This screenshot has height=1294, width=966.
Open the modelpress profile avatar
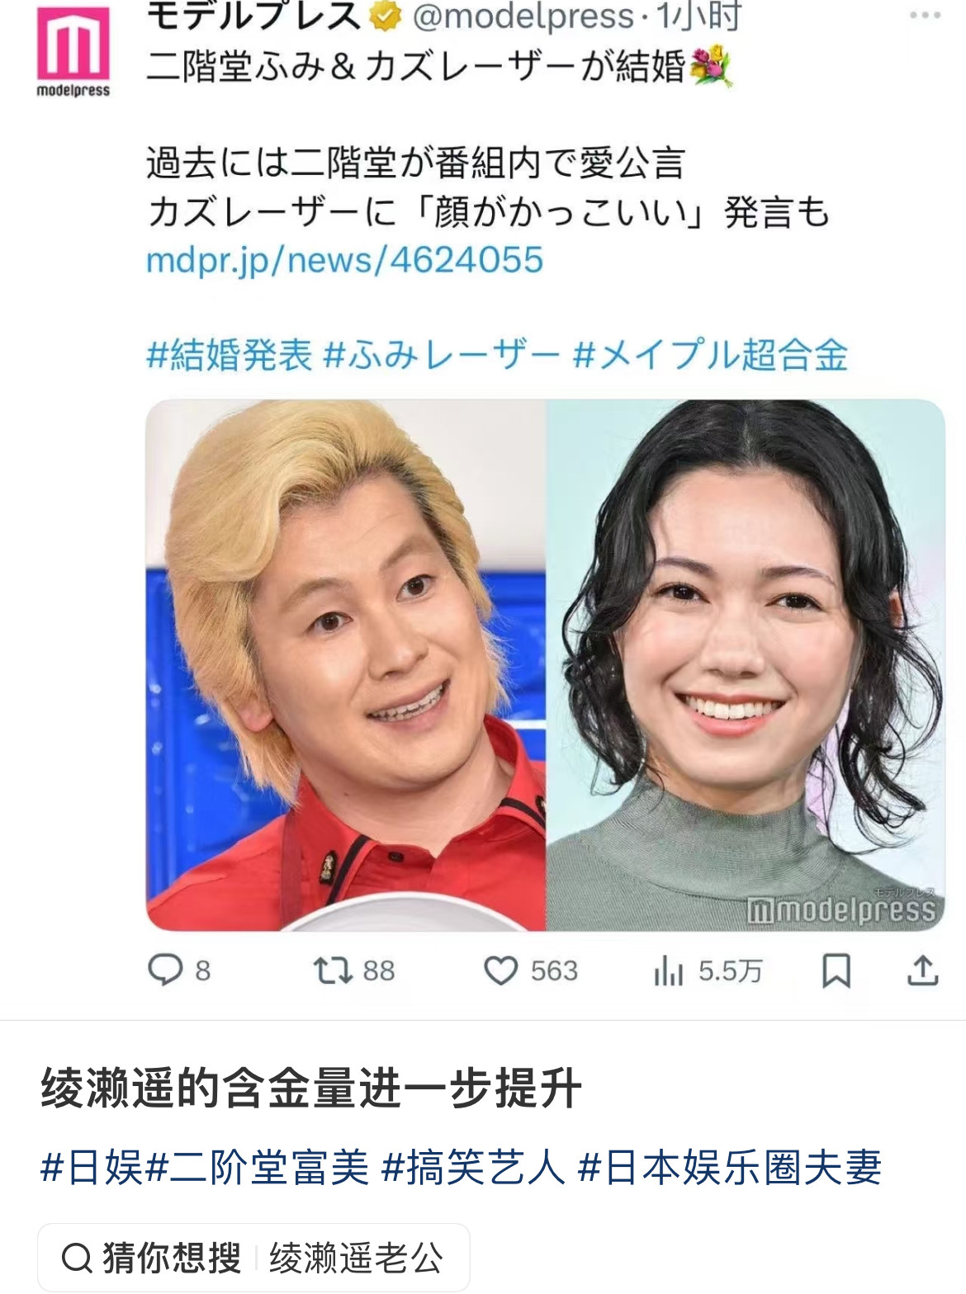pyautogui.click(x=73, y=51)
